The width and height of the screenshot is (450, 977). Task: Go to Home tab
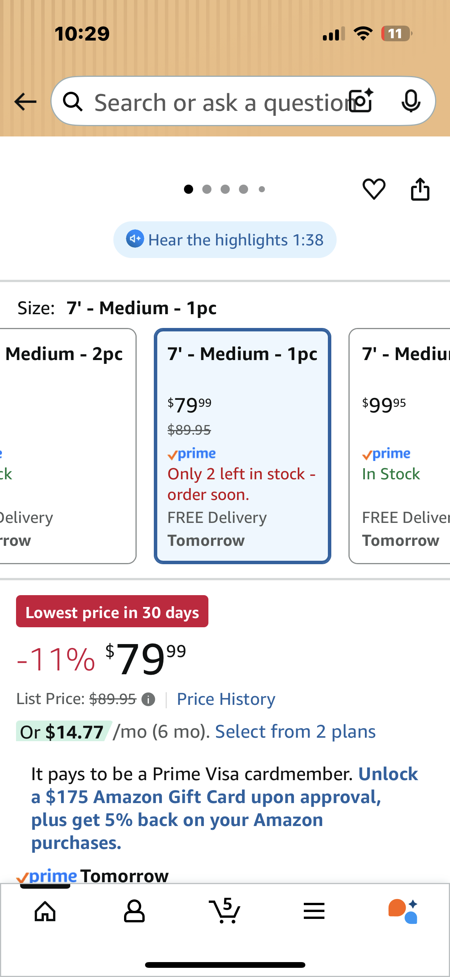(45, 911)
